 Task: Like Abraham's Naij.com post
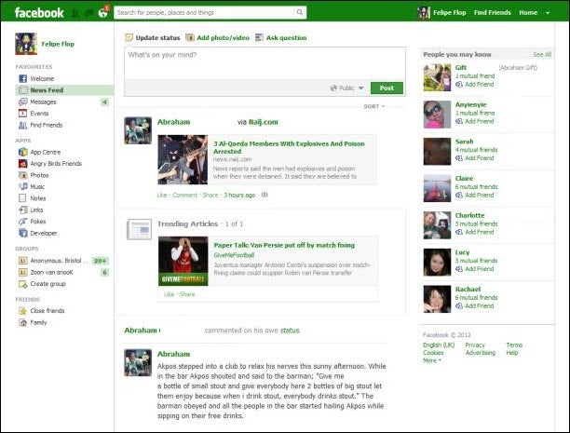(162, 196)
